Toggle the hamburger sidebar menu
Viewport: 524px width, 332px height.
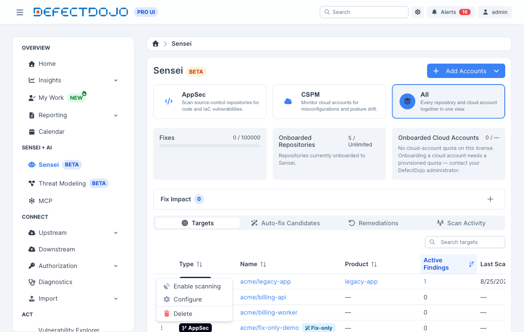[x=20, y=12]
